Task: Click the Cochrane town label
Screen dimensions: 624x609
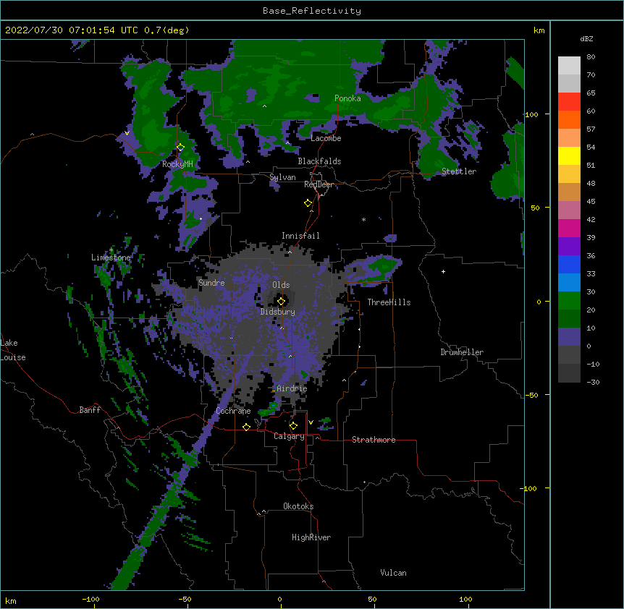Action: (x=233, y=411)
